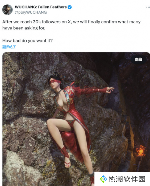Click the tweet line starting "After we reach"
Viewport: 150px width, 186px height.
(x=71, y=22)
